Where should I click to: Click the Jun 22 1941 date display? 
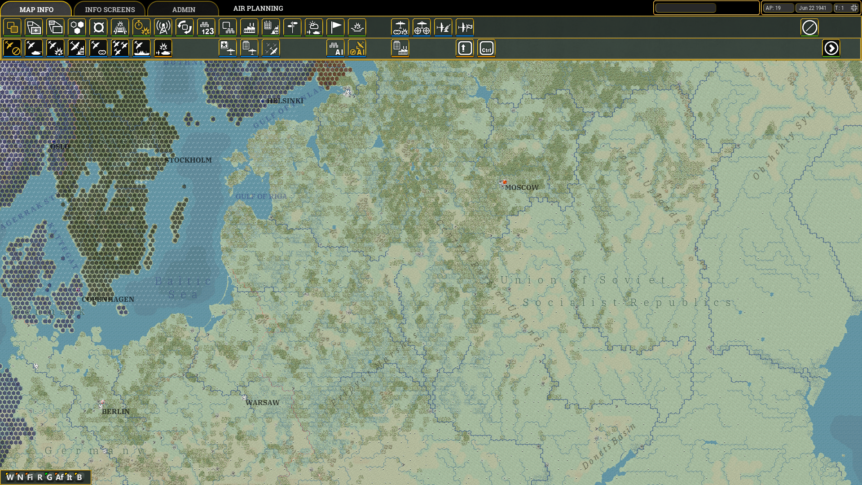point(814,8)
